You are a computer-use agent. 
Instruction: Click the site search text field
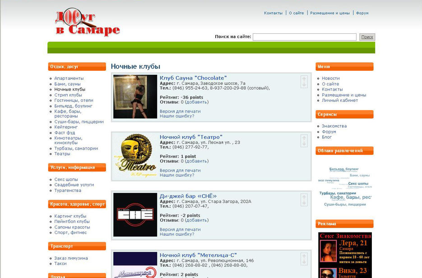pyautogui.click(x=304, y=37)
